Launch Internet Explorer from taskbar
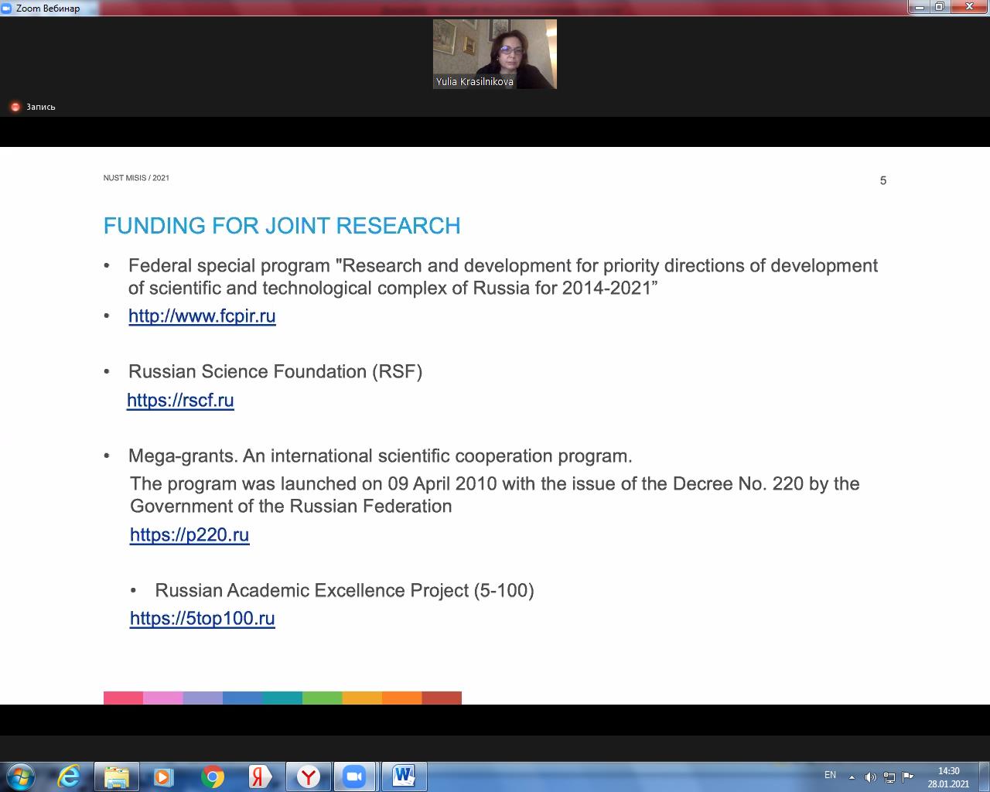Viewport: 990px width, 792px height. (69, 777)
